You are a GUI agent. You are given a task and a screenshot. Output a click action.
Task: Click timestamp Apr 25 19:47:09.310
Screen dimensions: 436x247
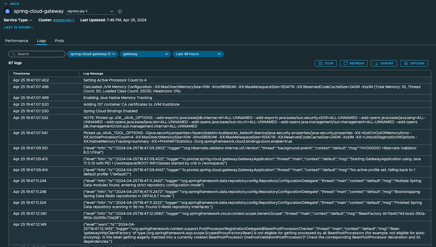coord(30,148)
